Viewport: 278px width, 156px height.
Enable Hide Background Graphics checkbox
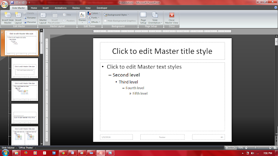[105, 21]
